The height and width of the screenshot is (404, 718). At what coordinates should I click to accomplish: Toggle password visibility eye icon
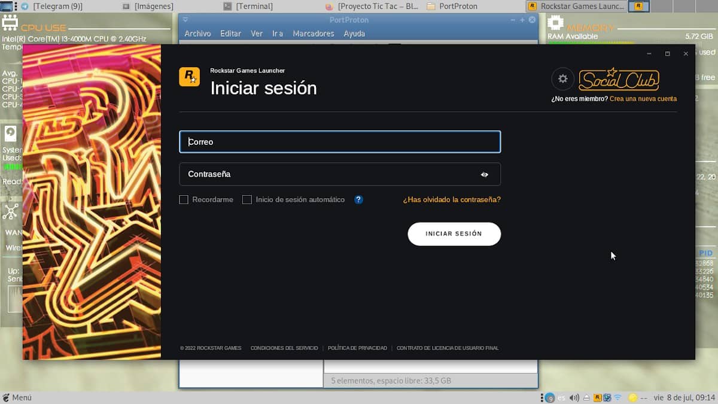point(485,175)
